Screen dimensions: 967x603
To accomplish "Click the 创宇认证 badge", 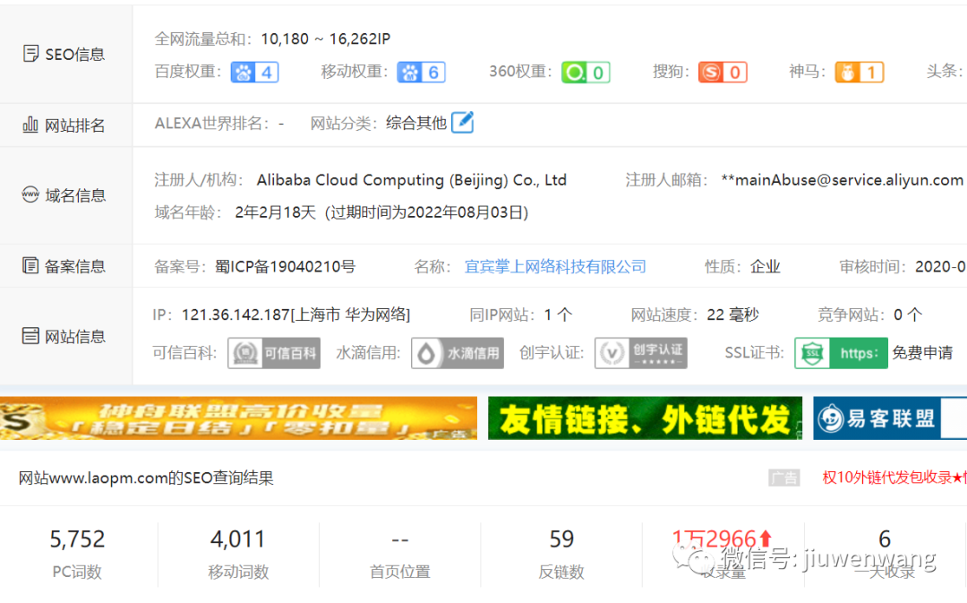I will (641, 353).
